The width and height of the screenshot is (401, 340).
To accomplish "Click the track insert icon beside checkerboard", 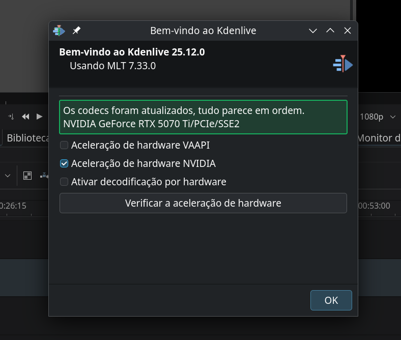I will 45,176.
